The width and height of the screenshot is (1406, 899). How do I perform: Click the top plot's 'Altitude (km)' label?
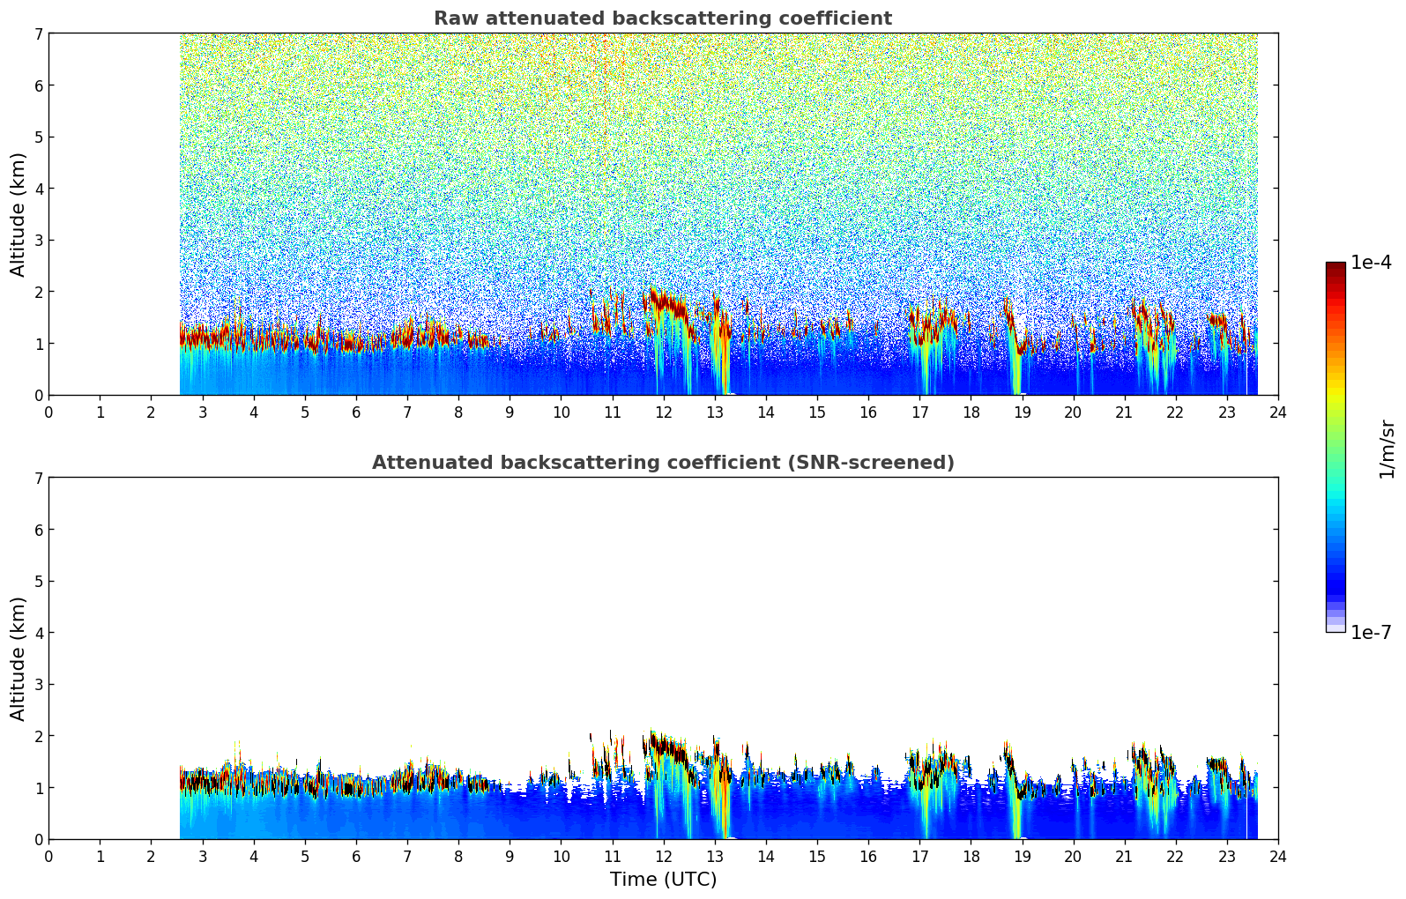(19, 214)
